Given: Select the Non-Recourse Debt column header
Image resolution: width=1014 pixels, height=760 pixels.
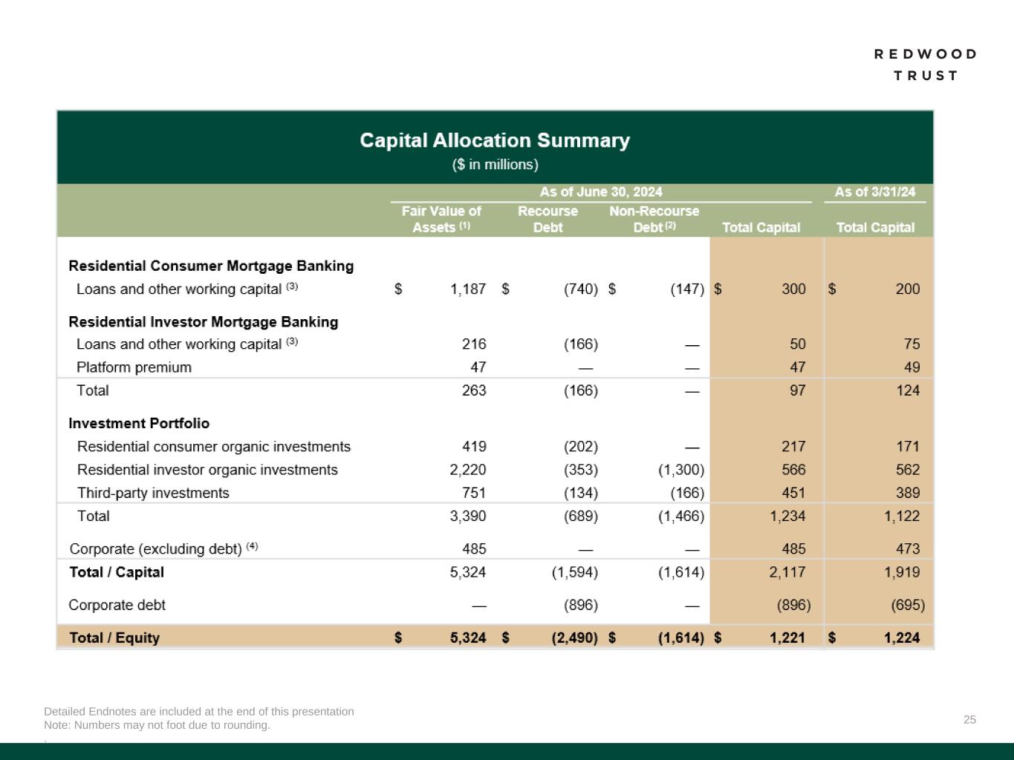Looking at the screenshot, I should tap(654, 219).
